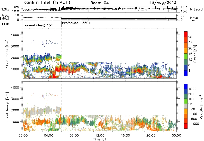Viewport: 204px width, 141px height.
Task: Click the "8" frequency axis tick
Action: [x=18, y=20]
